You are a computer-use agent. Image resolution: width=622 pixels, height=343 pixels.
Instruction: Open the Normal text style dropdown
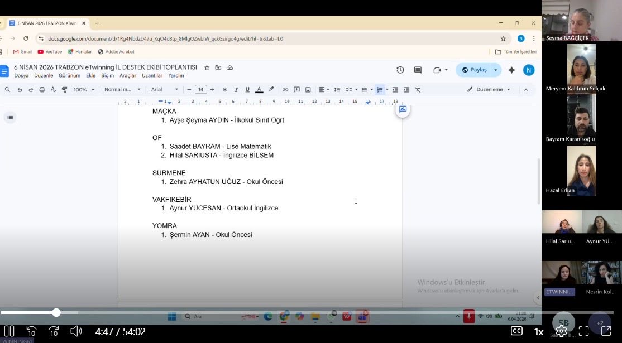tap(122, 90)
